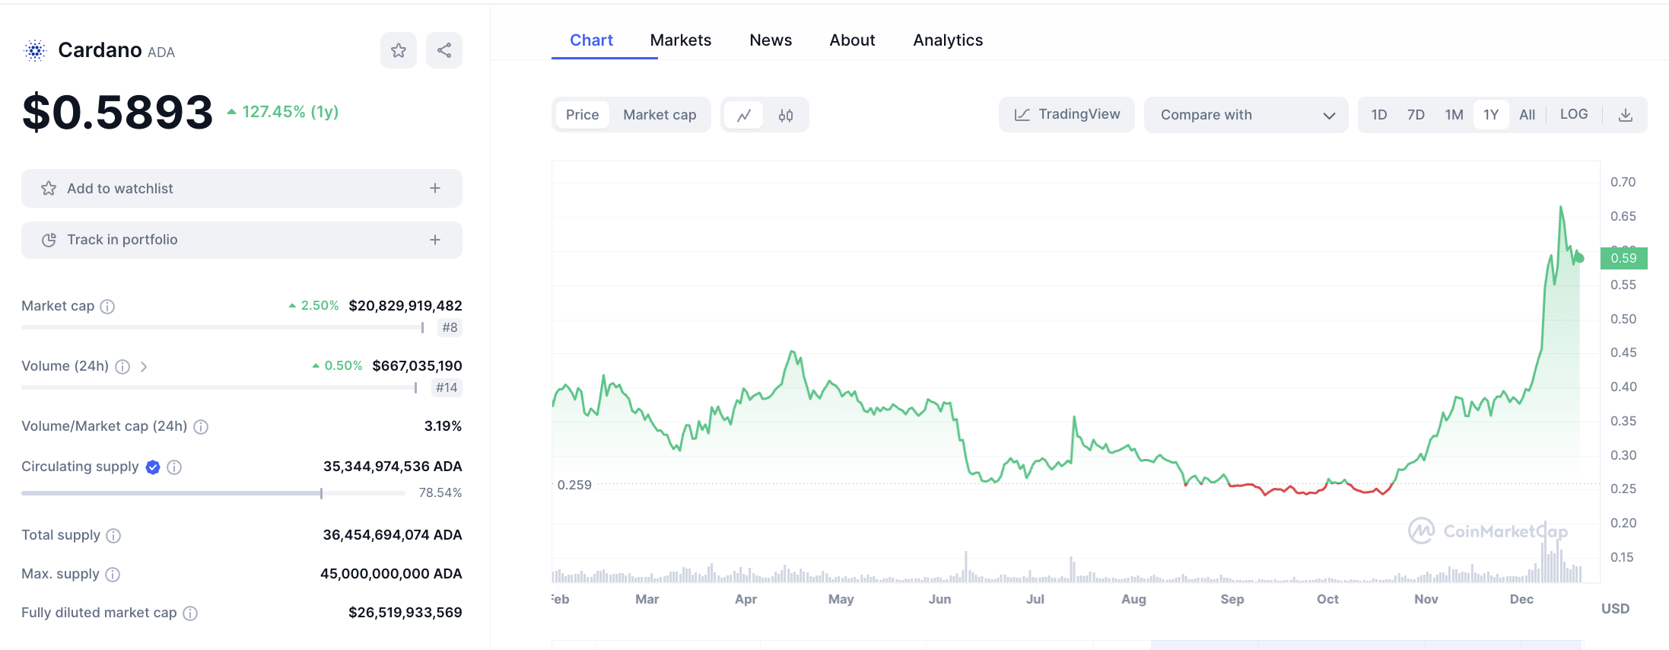Open the TradingView chart button
1669x650 pixels.
click(1067, 115)
